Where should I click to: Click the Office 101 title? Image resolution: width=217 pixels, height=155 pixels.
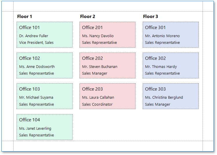[x=30, y=28]
